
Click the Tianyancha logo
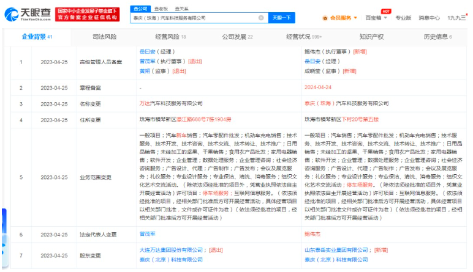[28, 14]
